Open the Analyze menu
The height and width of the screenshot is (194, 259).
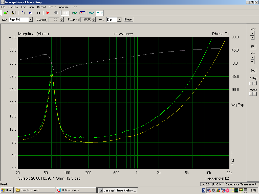pos(64,7)
